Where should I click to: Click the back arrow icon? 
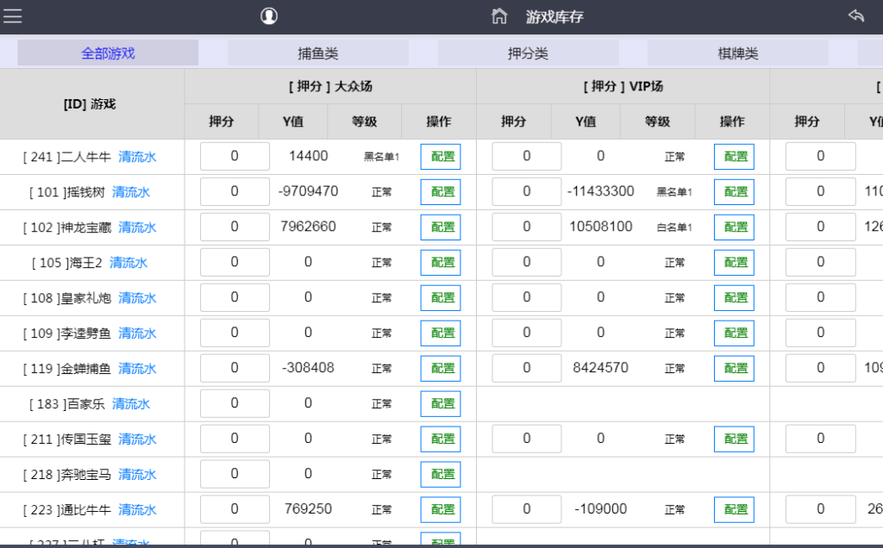(855, 16)
